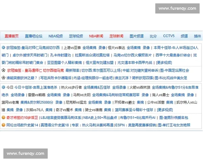203x162 pixels.
Task: Open 布鲁尔51+6比肩乔丹AI link
Action: (138, 118)
